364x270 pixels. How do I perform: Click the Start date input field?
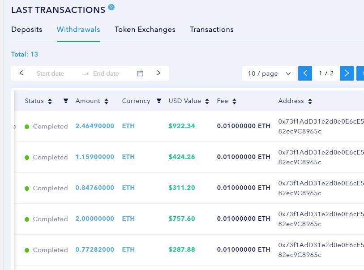pos(50,73)
